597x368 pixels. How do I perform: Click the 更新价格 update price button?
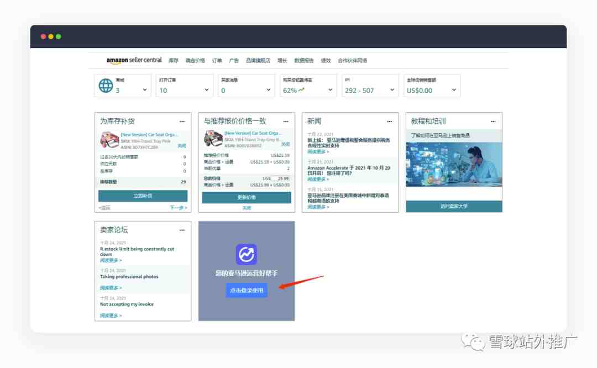[247, 197]
